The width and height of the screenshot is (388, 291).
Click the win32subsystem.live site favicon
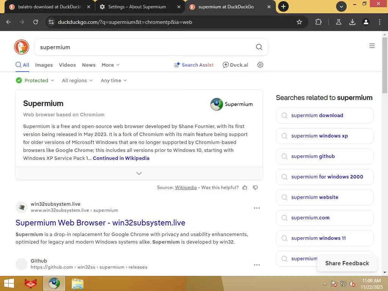pyautogui.click(x=22, y=207)
